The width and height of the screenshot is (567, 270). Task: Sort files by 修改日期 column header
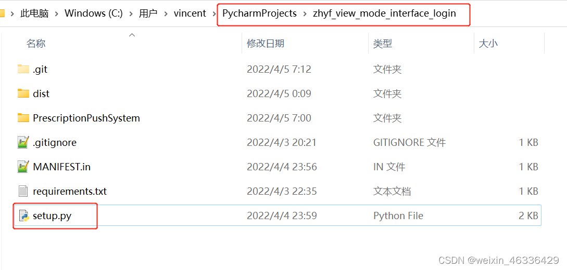point(266,44)
